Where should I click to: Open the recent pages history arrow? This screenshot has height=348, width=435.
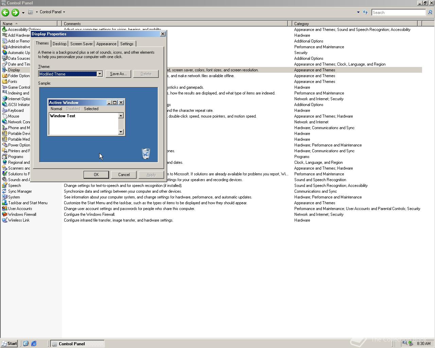23,13
